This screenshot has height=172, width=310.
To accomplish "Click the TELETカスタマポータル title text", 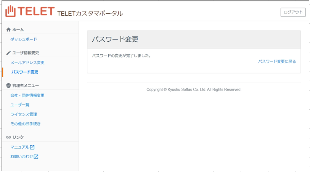I will point(90,13).
